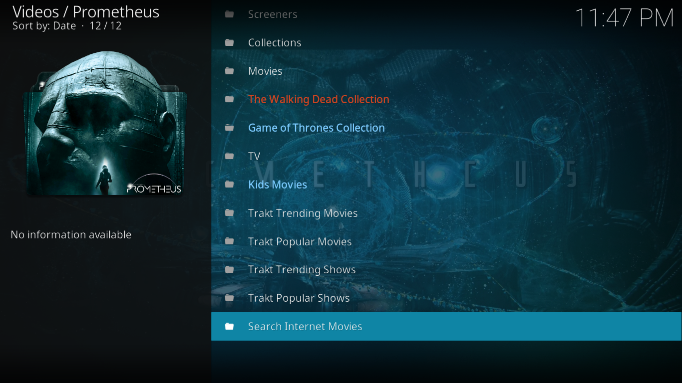This screenshot has width=682, height=383.
Task: Click the folder icon beside Screeners
Action: 229,14
